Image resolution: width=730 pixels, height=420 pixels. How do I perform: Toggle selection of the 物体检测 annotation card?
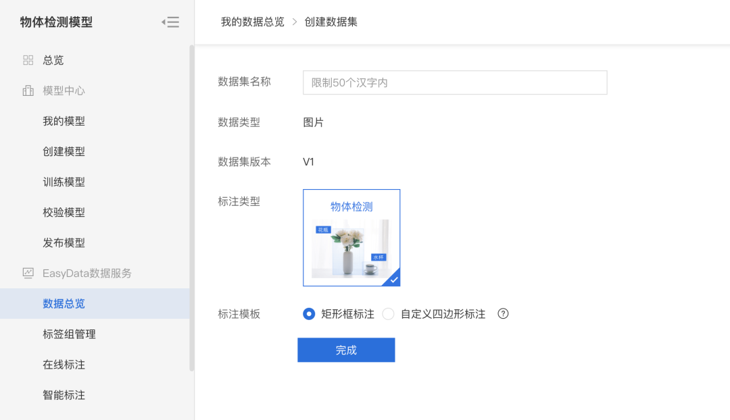pyautogui.click(x=351, y=238)
